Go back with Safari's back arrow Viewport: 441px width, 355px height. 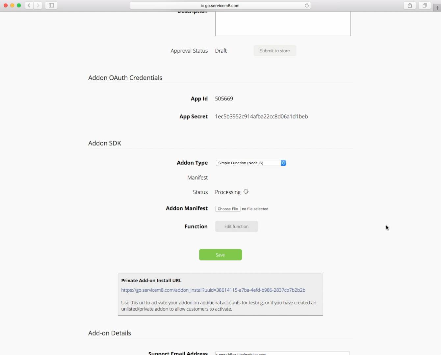[29, 5]
